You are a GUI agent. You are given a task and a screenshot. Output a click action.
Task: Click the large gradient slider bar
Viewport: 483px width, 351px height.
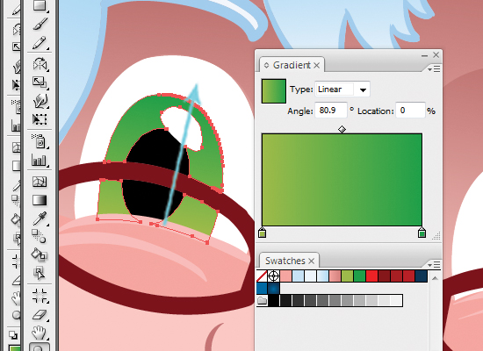342,180
